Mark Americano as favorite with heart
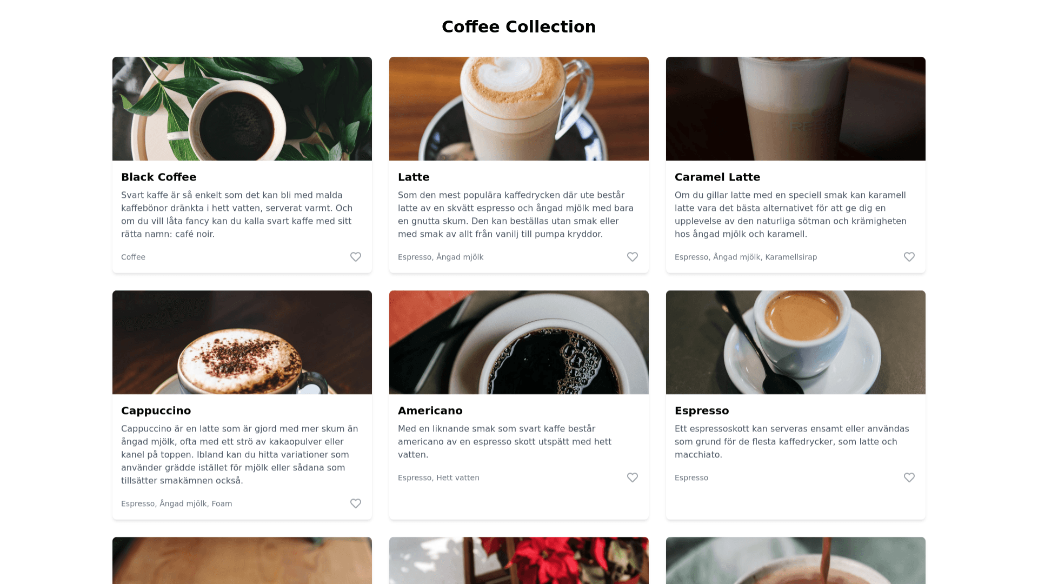The height and width of the screenshot is (584, 1038). 633,477
